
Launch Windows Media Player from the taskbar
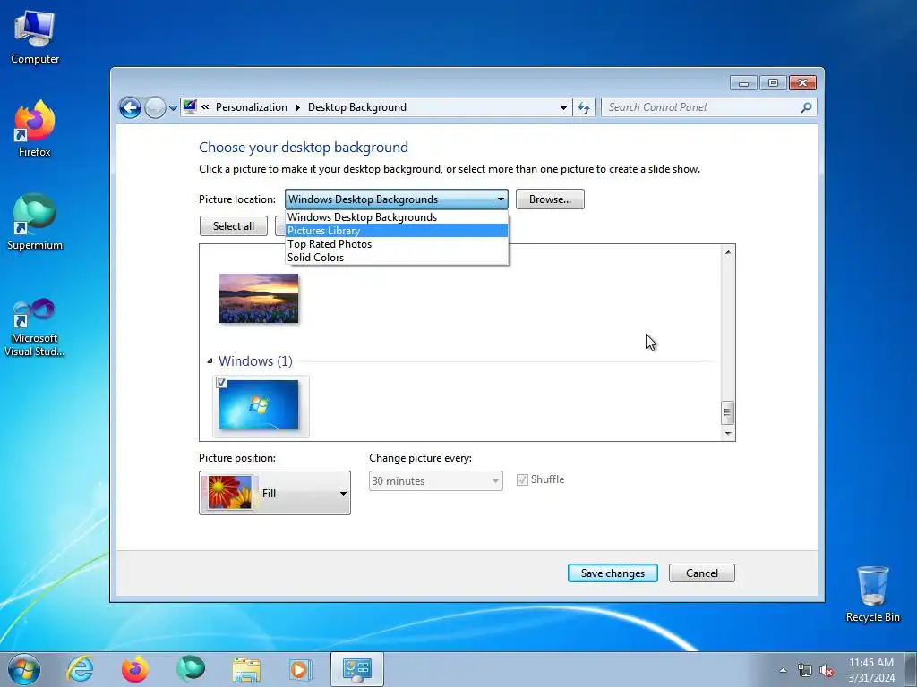pyautogui.click(x=301, y=669)
